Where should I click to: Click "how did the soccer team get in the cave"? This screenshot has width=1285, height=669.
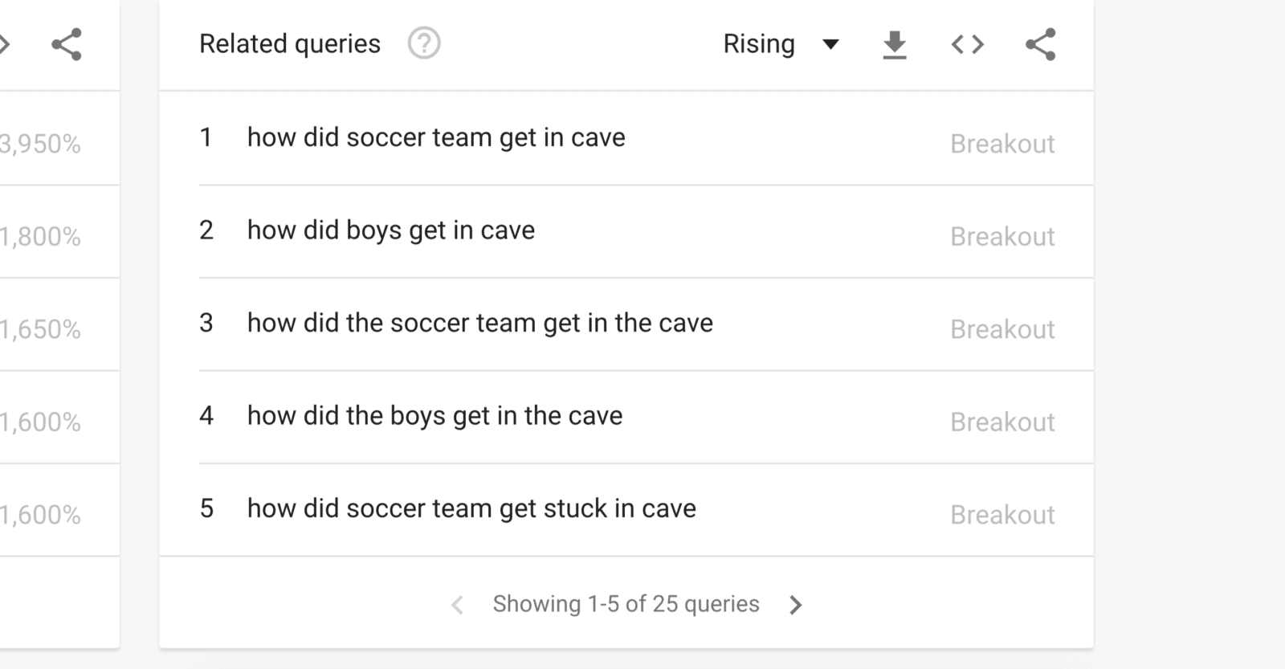[479, 323]
